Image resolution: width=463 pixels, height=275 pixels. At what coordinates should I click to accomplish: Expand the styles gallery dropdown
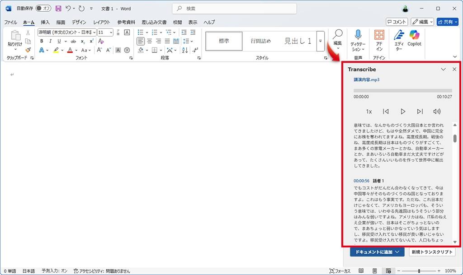point(320,41)
